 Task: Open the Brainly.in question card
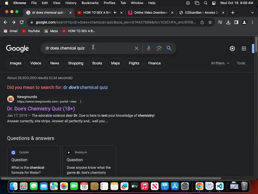coord(89,161)
